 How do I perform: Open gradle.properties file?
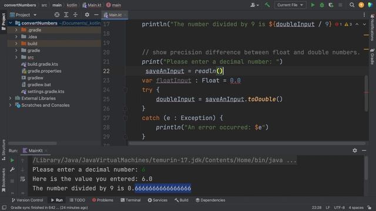44,71
